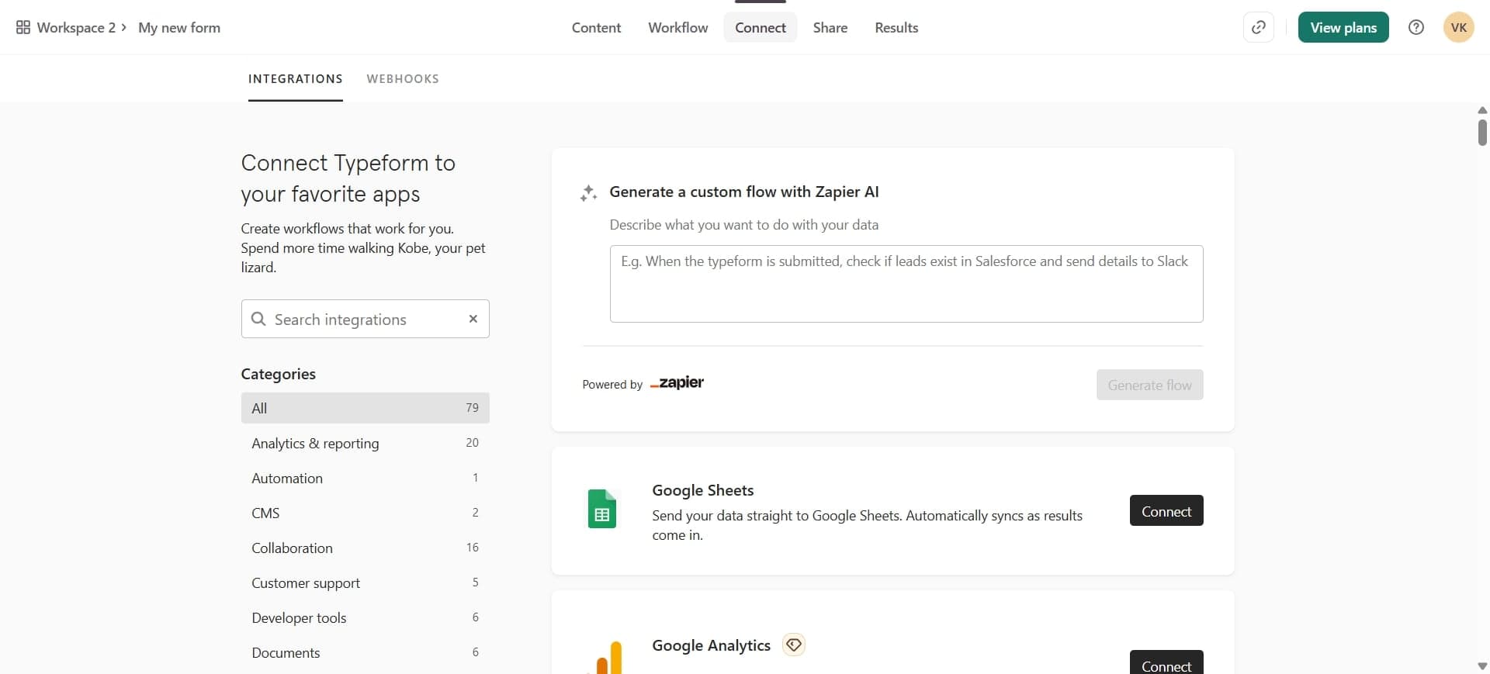
Task: Open the Share tab
Action: [x=830, y=28]
